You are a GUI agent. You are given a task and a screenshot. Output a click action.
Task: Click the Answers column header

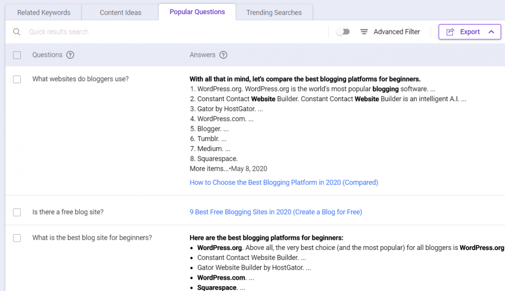[x=203, y=55]
